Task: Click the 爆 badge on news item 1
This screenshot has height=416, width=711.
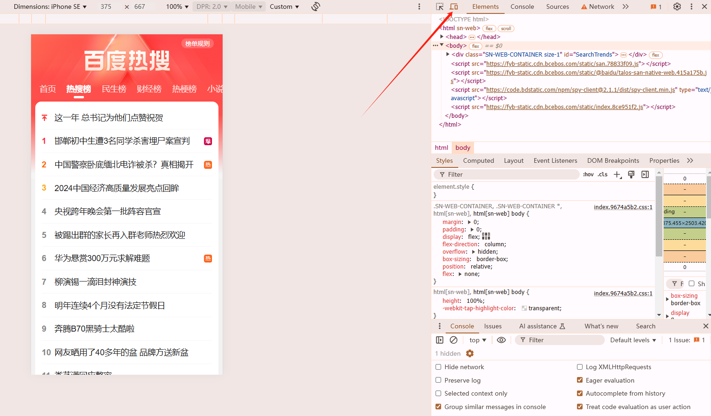Action: [x=208, y=141]
